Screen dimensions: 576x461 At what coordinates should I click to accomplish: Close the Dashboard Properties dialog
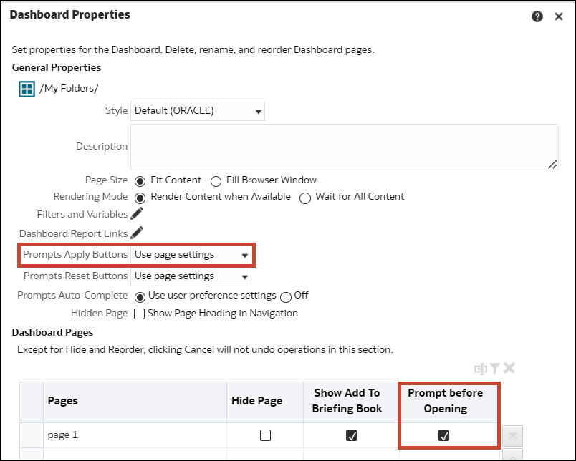pyautogui.click(x=559, y=16)
